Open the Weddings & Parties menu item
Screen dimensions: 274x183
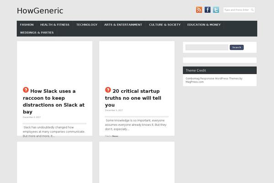(x=37, y=32)
